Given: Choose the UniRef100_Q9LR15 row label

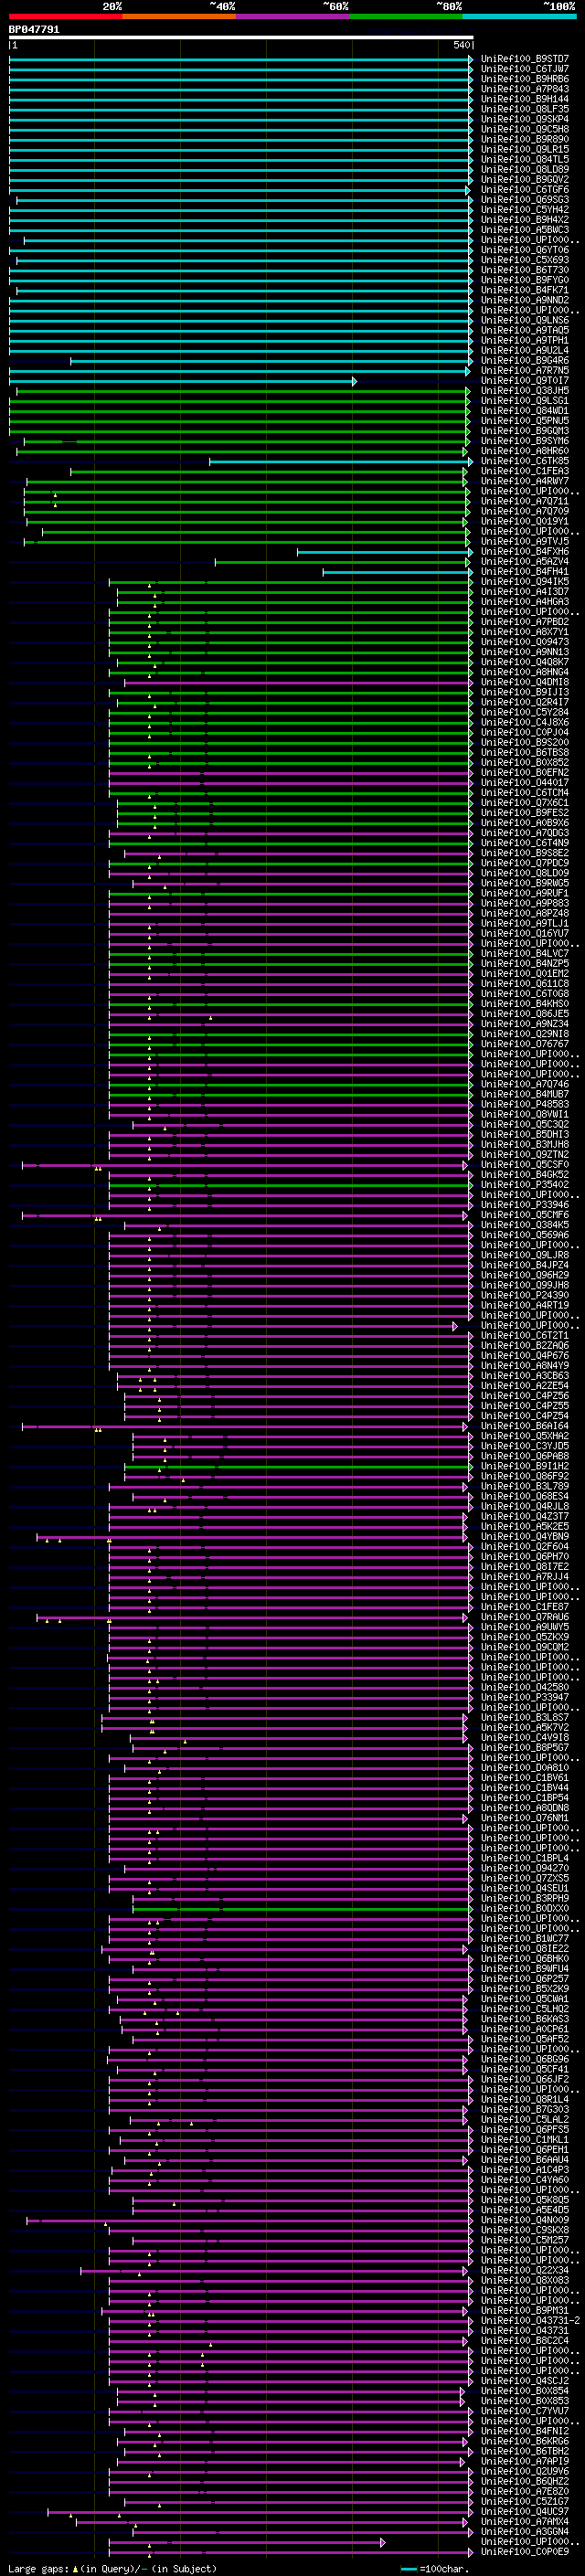Looking at the screenshot, I should (x=524, y=149).
